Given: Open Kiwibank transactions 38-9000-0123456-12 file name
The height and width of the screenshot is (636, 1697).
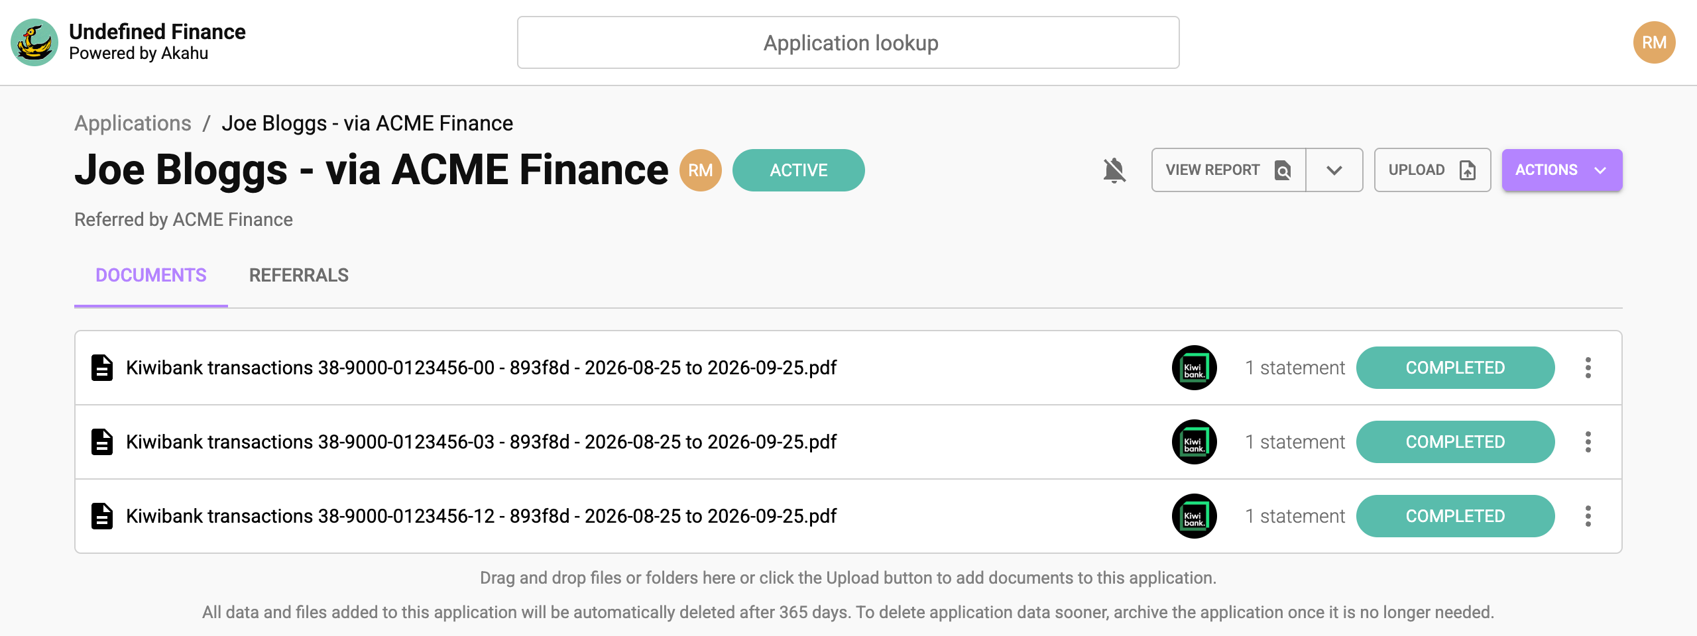Looking at the screenshot, I should coord(481,516).
